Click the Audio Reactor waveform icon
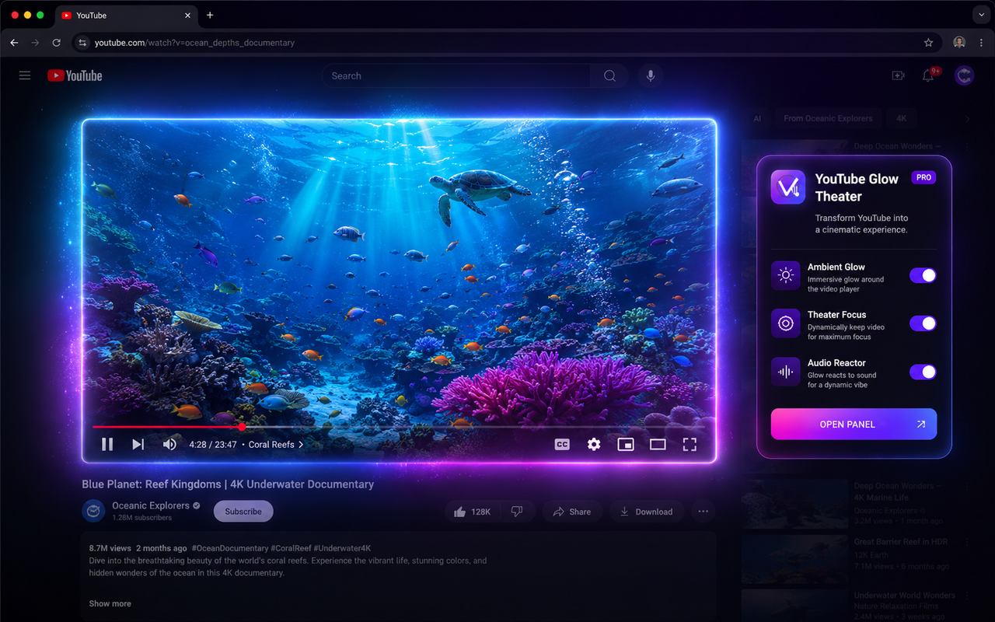The image size is (995, 622). [x=786, y=372]
